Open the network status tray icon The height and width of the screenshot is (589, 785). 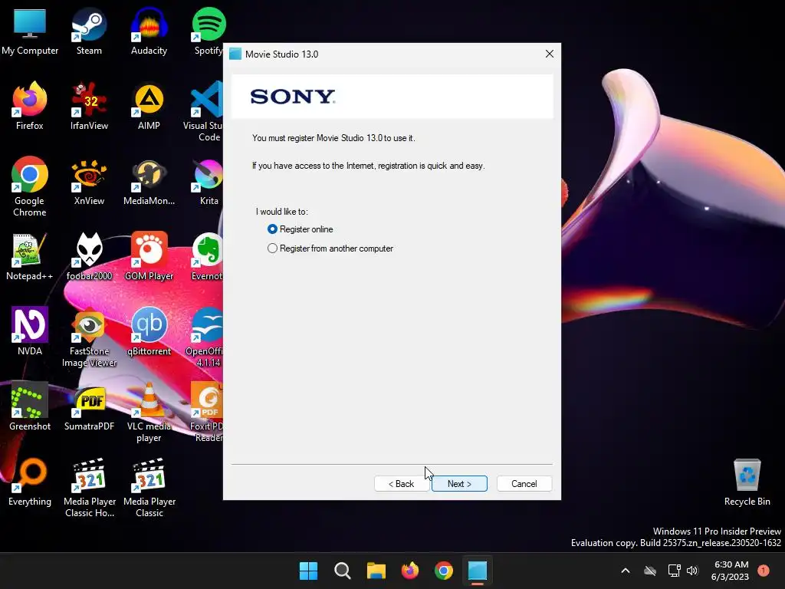(674, 571)
